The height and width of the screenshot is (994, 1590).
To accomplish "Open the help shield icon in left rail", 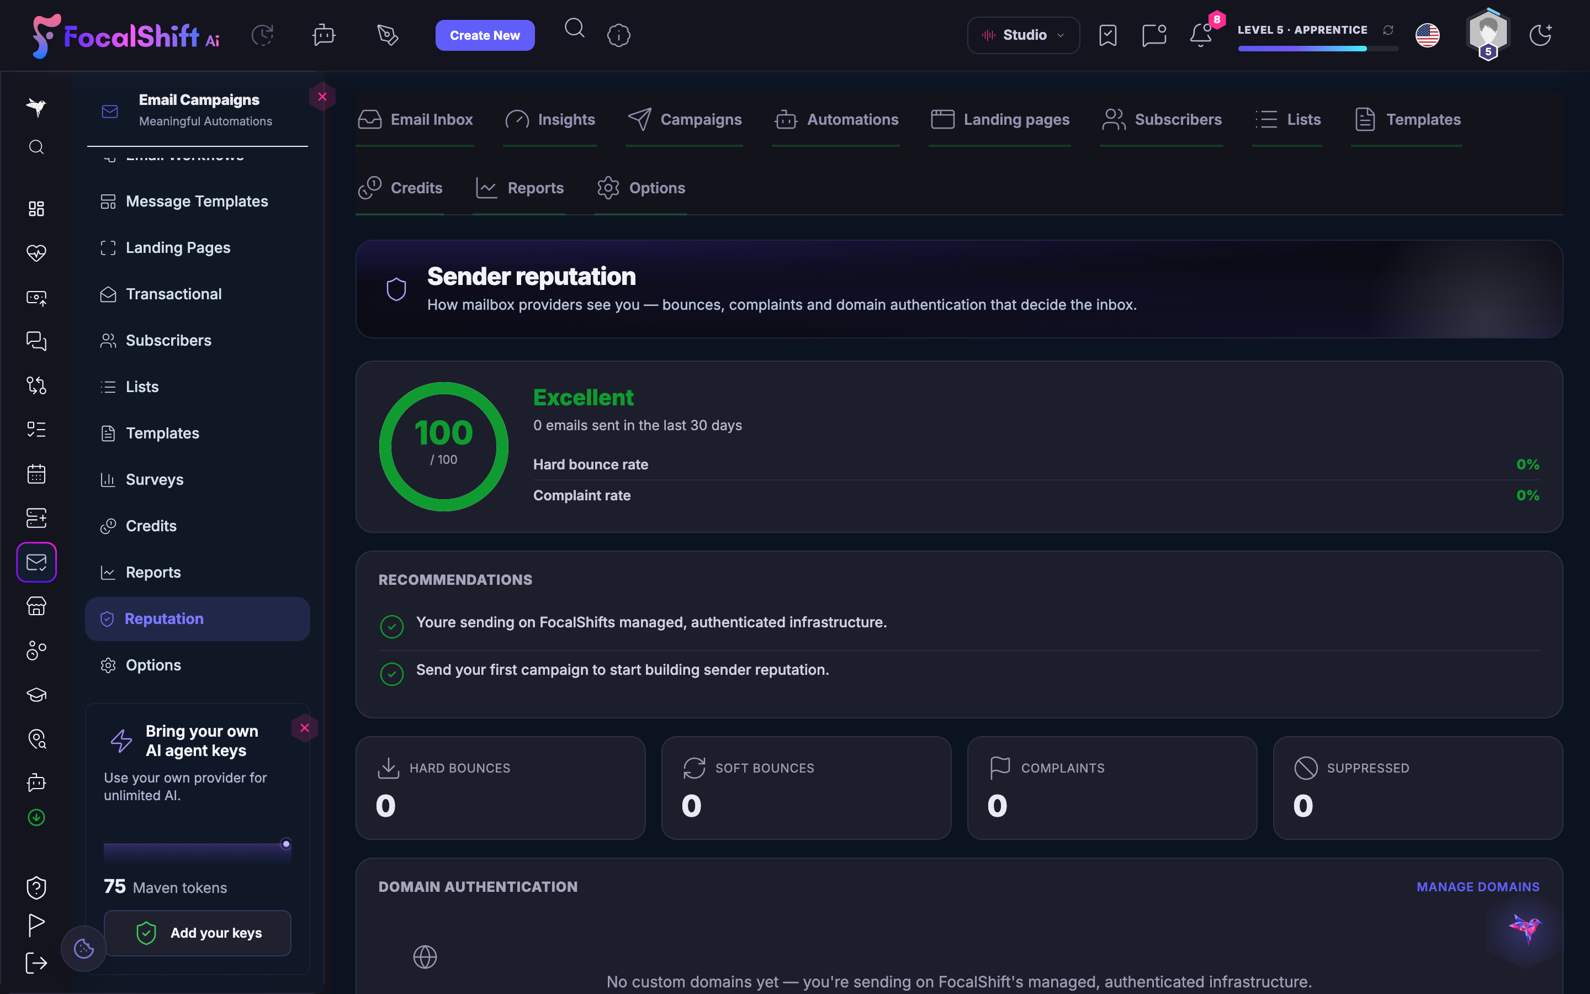I will click(x=36, y=887).
